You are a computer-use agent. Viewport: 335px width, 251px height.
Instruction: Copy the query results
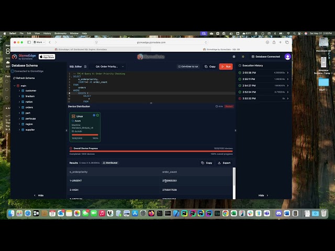click(x=207, y=163)
